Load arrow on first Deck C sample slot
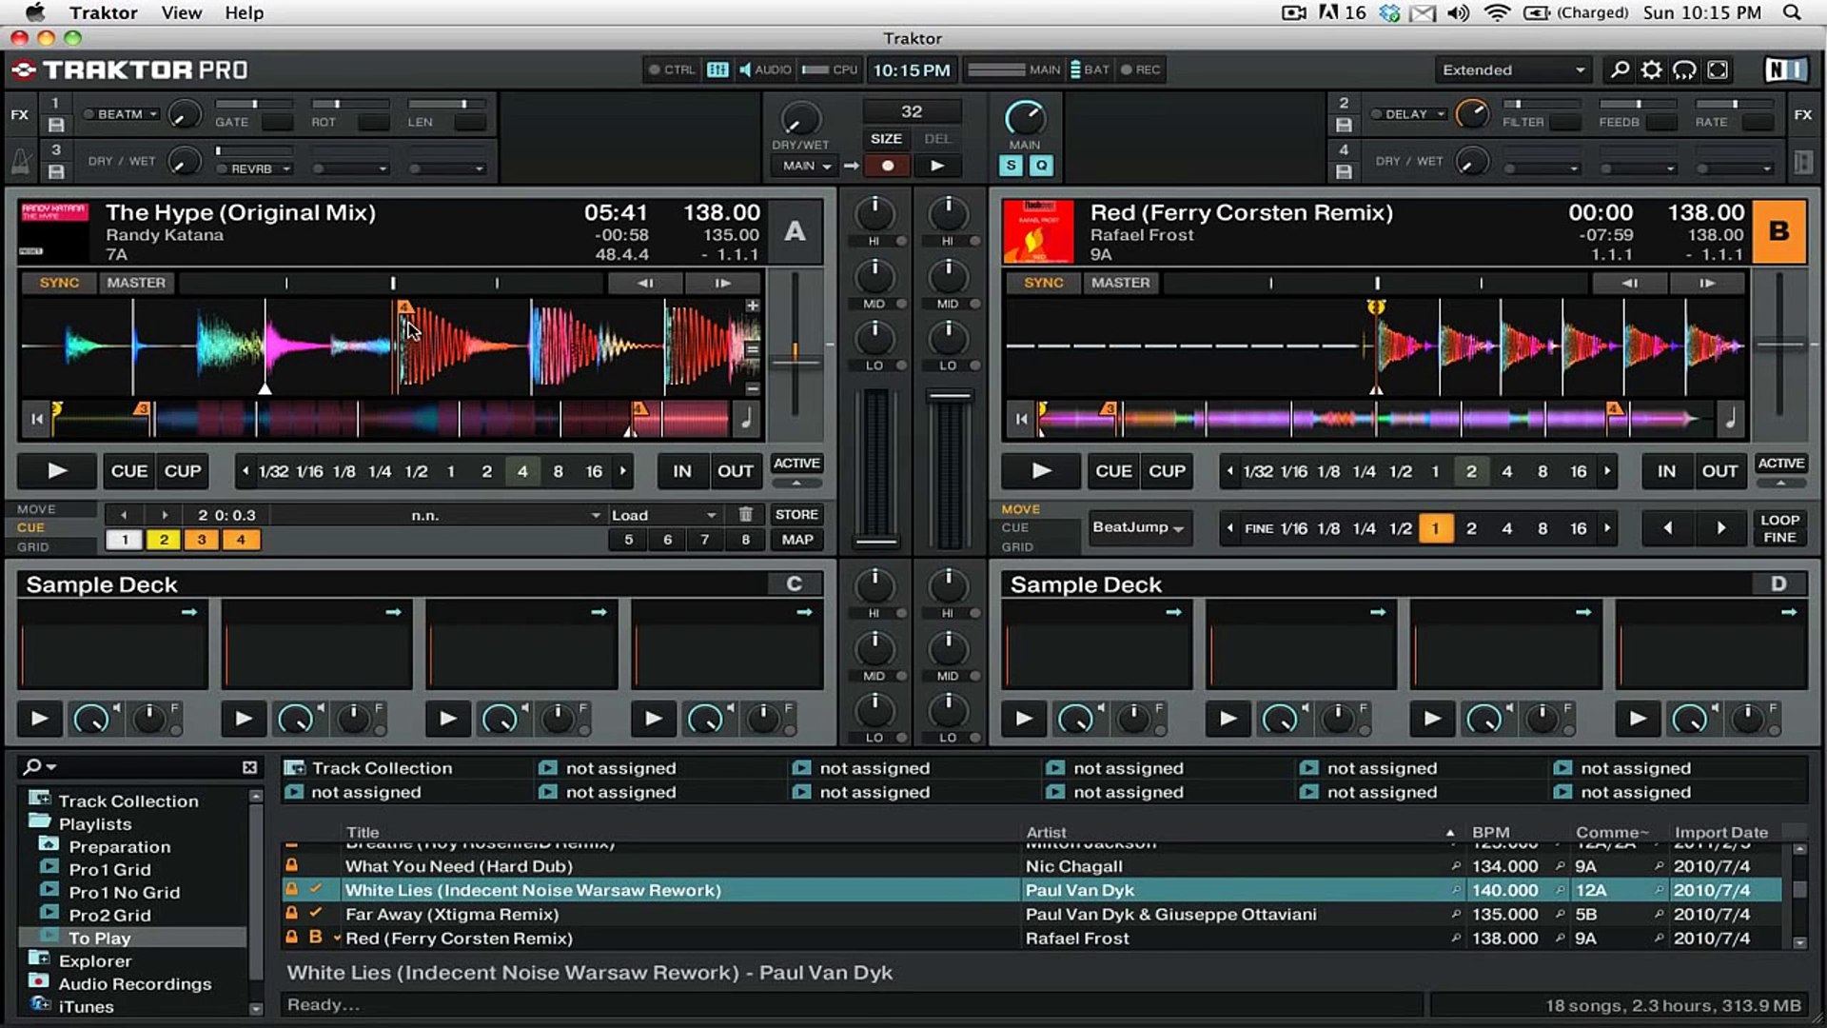 [189, 612]
